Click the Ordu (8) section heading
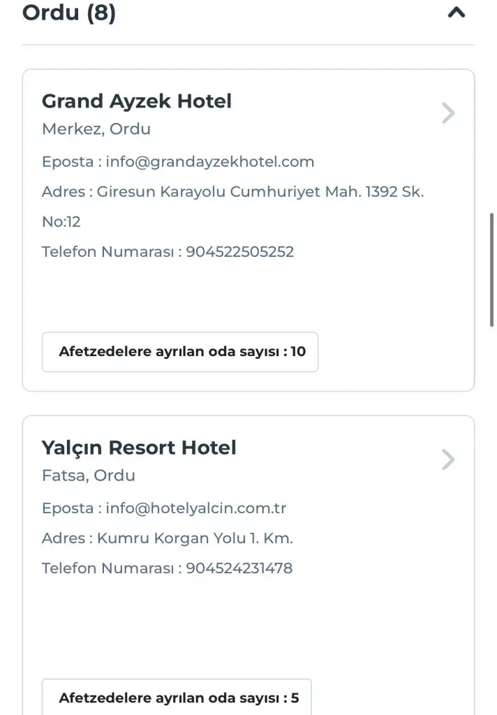 [x=69, y=13]
